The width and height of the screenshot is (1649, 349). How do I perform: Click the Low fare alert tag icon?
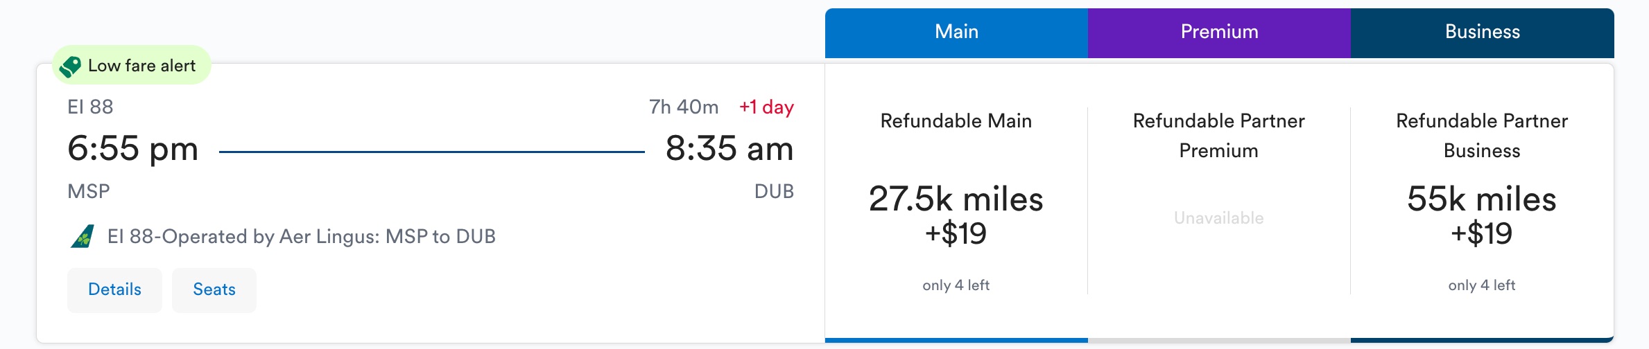point(70,66)
